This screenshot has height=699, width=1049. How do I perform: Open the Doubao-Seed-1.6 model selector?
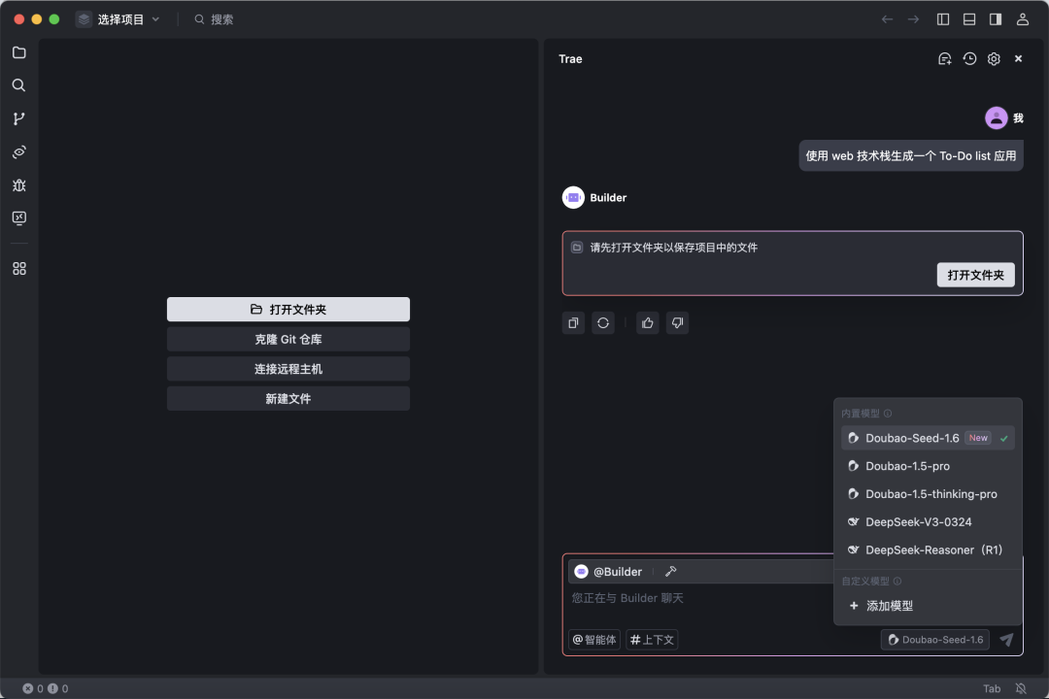coord(935,640)
